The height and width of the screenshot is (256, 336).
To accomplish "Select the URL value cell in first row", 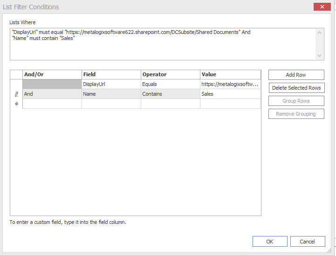I will pos(230,84).
